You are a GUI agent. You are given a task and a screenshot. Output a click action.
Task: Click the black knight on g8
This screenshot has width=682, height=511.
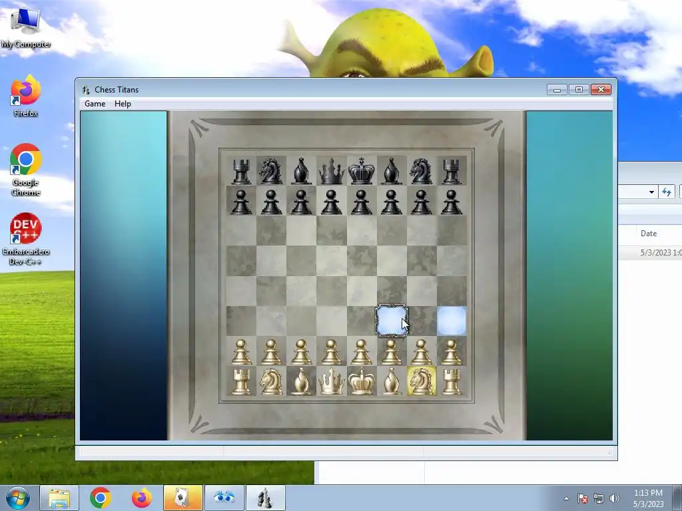coord(422,171)
